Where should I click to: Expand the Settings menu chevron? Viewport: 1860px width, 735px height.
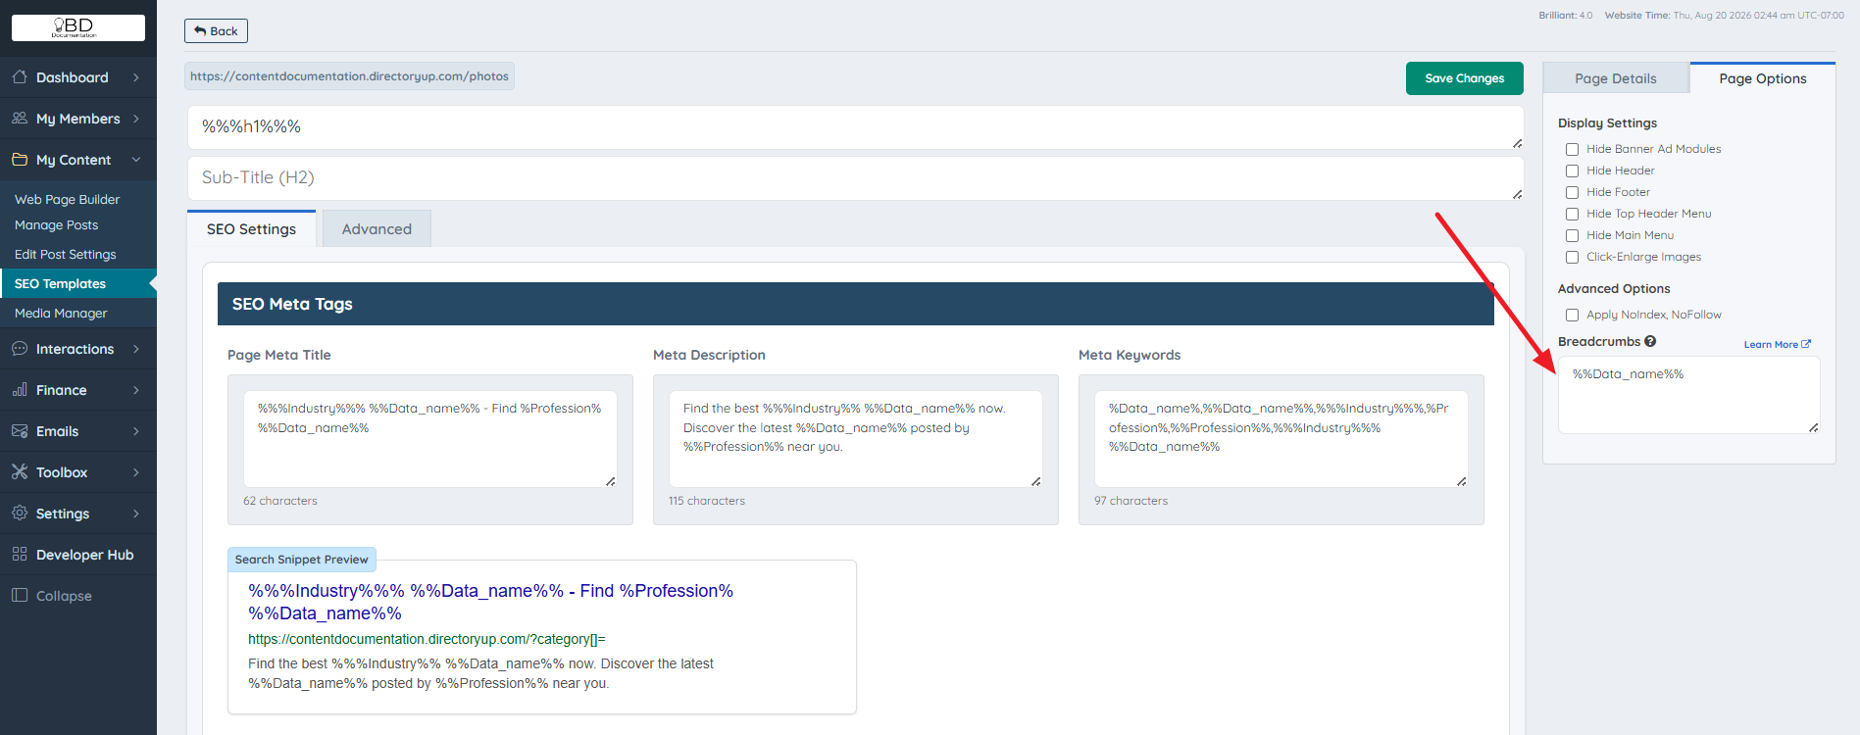coord(136,514)
